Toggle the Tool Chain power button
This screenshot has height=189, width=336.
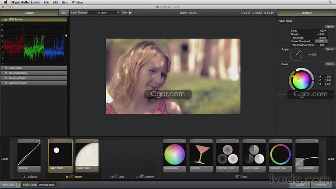click(x=18, y=184)
